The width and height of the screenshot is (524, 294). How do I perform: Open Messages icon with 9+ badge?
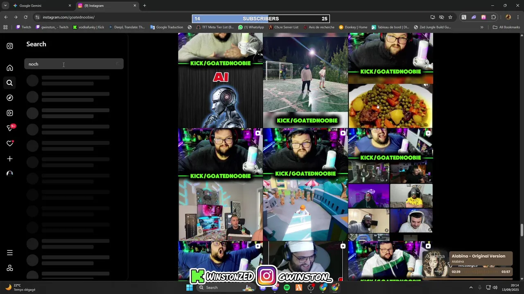[11, 128]
